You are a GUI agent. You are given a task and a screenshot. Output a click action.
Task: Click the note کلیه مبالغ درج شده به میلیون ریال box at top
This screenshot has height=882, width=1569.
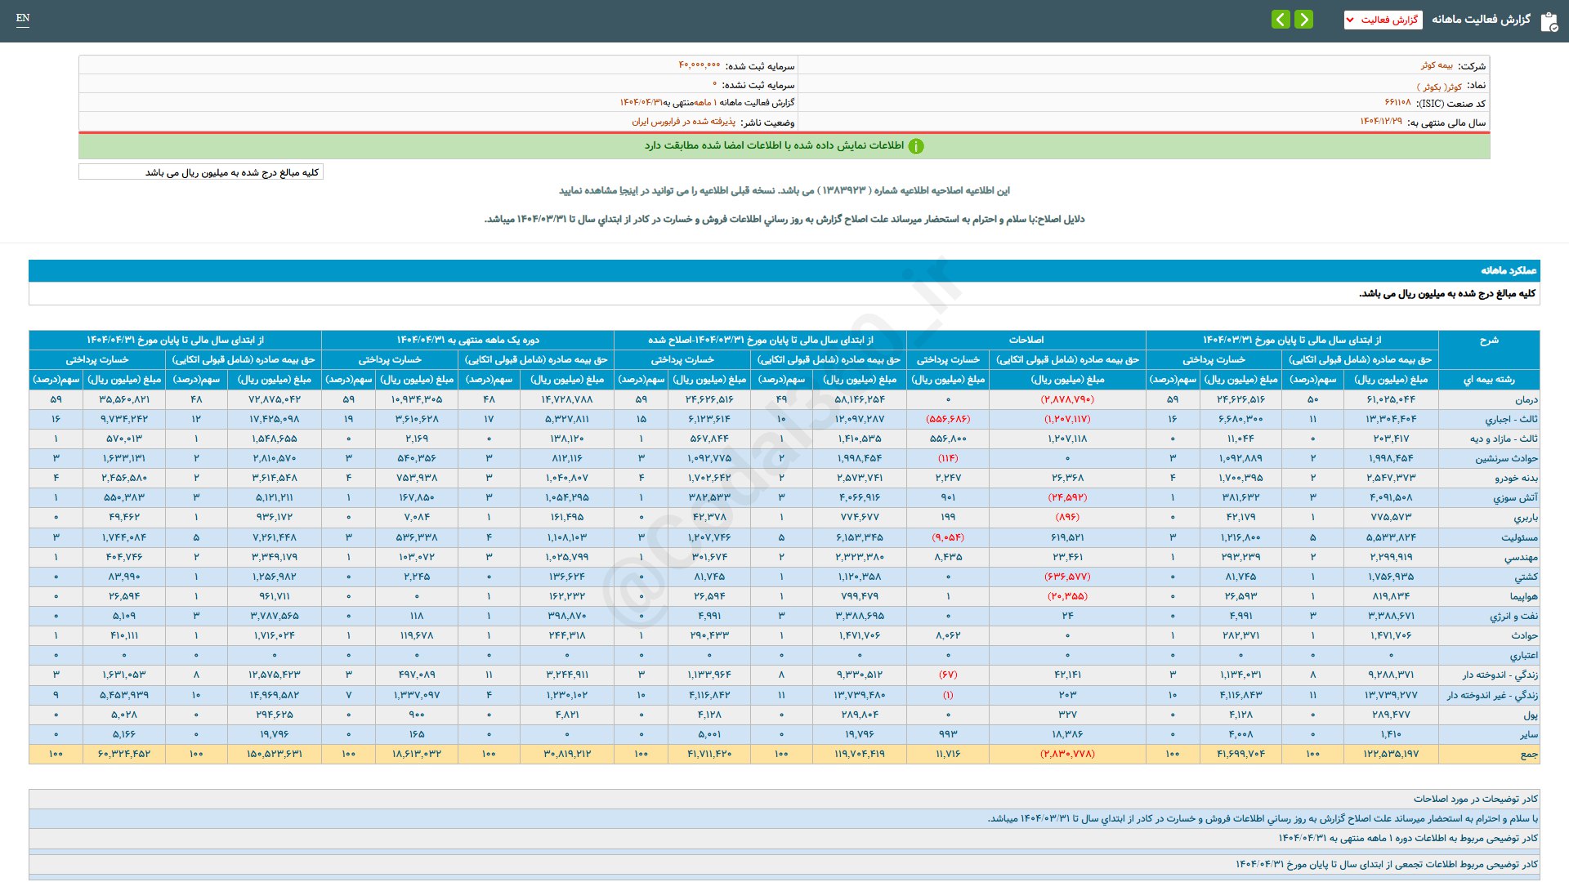201,172
